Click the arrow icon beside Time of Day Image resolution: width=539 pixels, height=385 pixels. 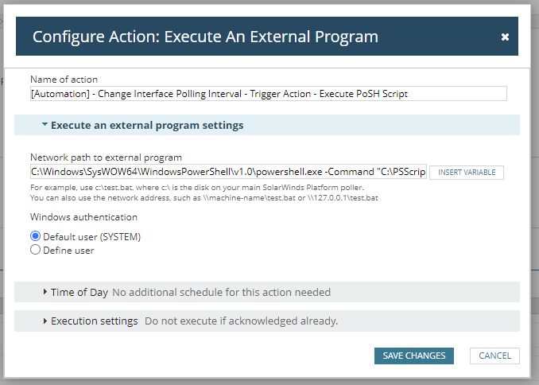45,292
